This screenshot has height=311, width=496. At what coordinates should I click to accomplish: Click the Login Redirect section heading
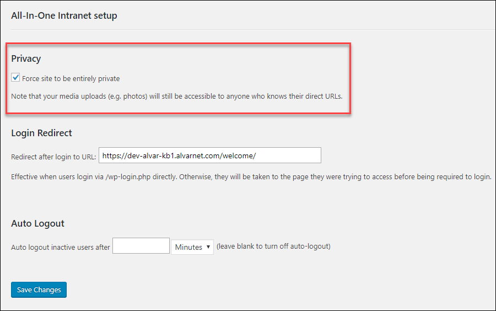[x=41, y=133]
